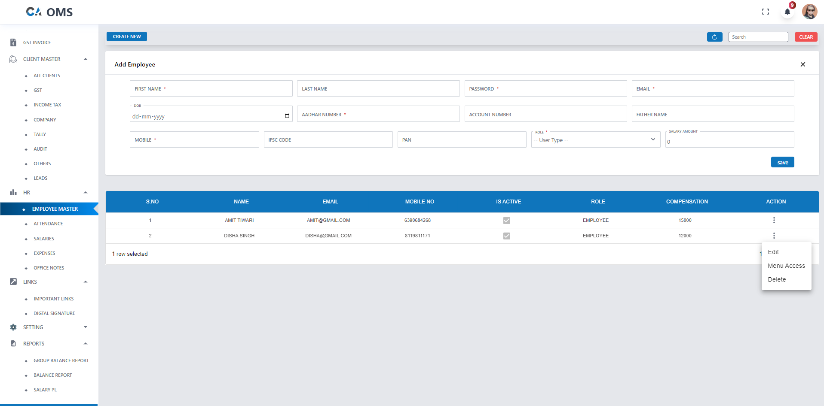Click inside the Search field
The image size is (824, 406).
[x=758, y=37]
